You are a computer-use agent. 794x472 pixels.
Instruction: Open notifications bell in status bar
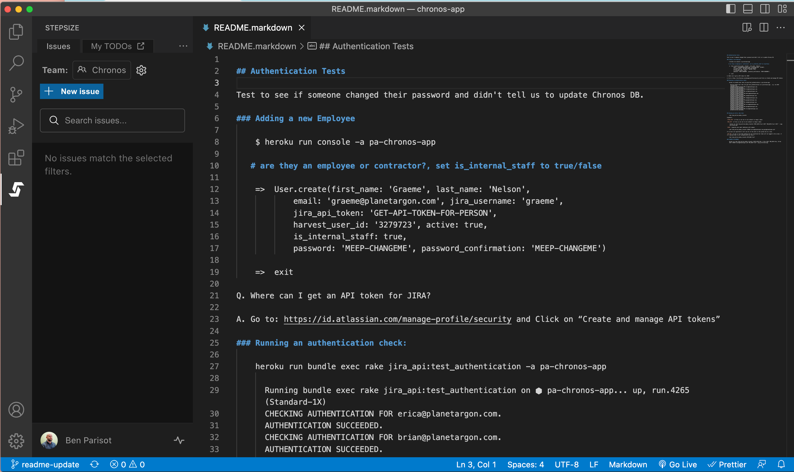(781, 464)
